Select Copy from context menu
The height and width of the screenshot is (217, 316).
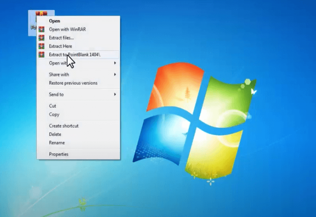[79, 114]
